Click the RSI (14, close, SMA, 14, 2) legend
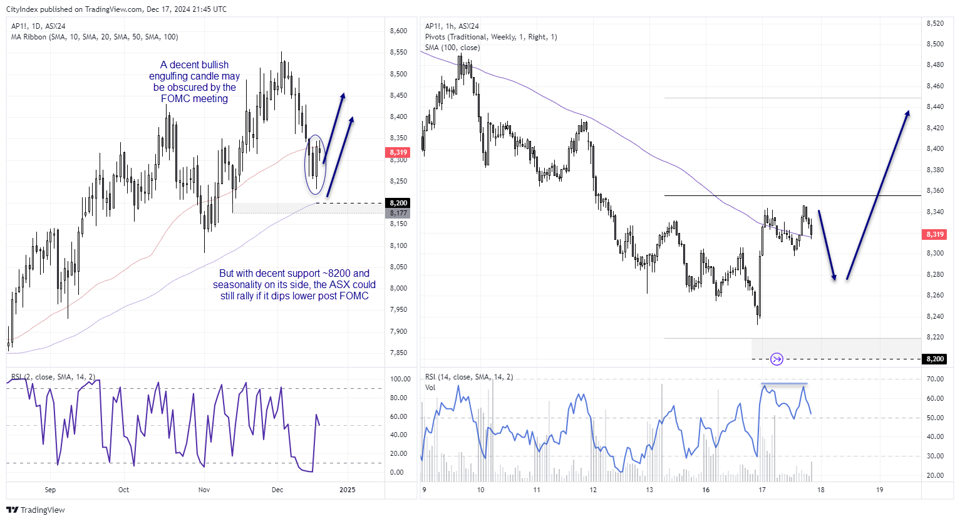Image resolution: width=960 pixels, height=521 pixels. tap(469, 377)
